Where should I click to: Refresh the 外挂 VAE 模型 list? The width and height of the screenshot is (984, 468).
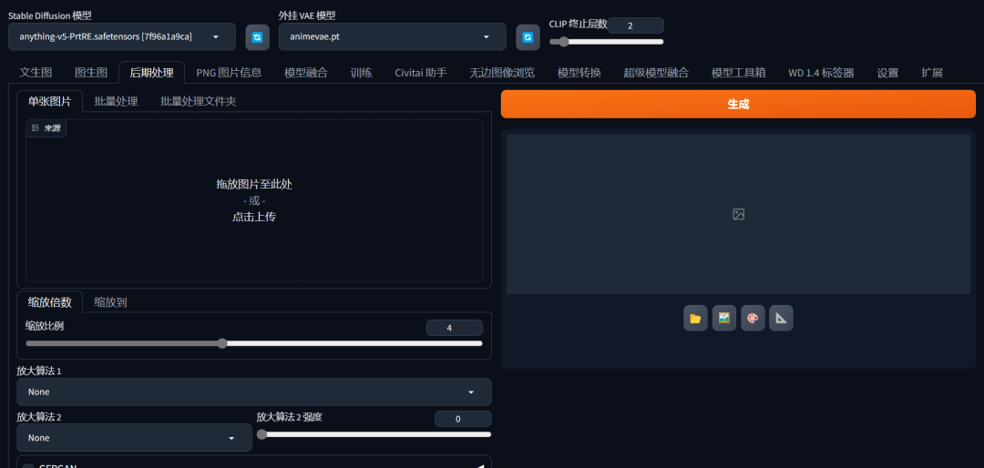[x=528, y=37]
